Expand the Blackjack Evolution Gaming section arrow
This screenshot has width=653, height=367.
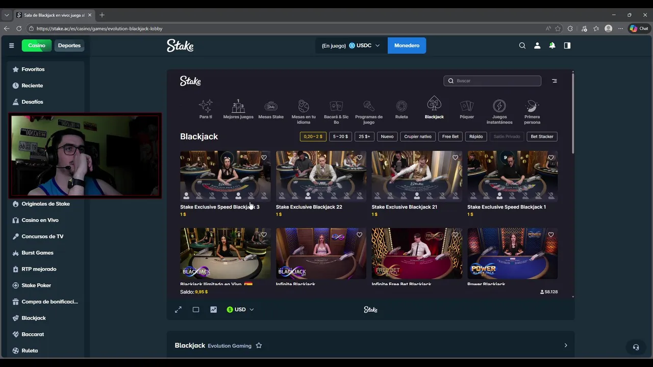[x=565, y=346]
